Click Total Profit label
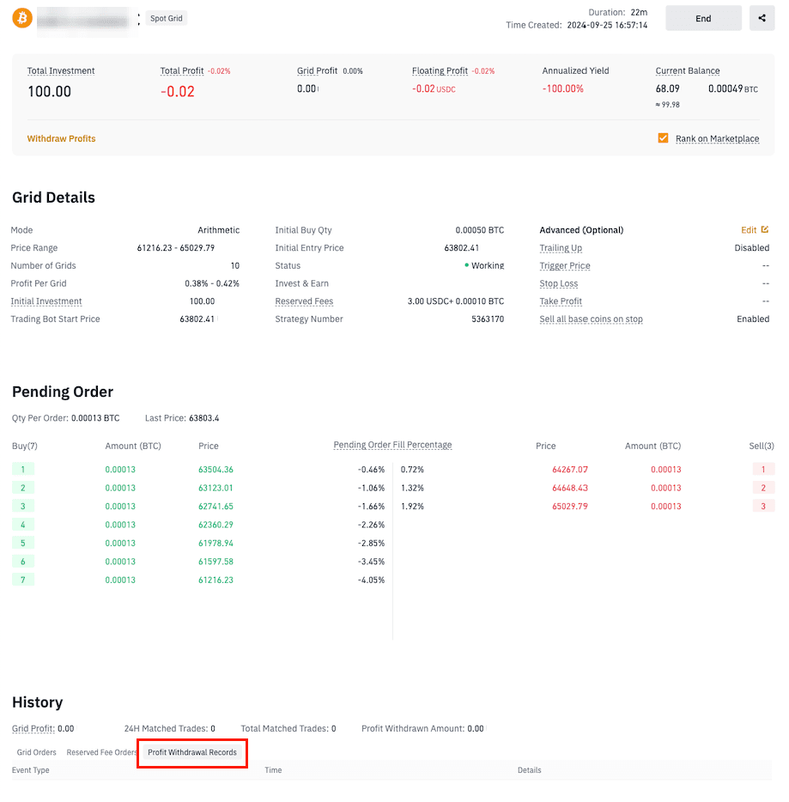This screenshot has height=802, width=789. click(181, 70)
